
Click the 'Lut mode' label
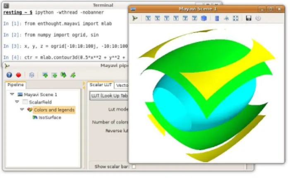(x=118, y=109)
